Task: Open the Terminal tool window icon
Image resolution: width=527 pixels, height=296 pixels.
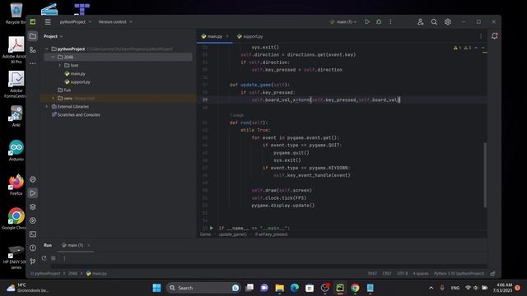Action: coord(33,234)
